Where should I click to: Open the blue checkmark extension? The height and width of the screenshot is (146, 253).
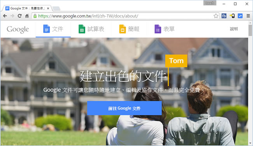click(x=240, y=16)
